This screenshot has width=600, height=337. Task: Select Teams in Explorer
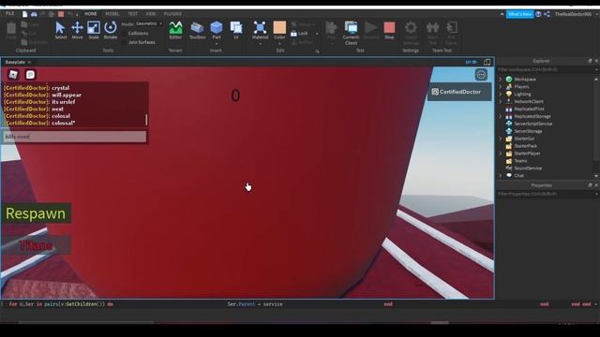click(520, 161)
